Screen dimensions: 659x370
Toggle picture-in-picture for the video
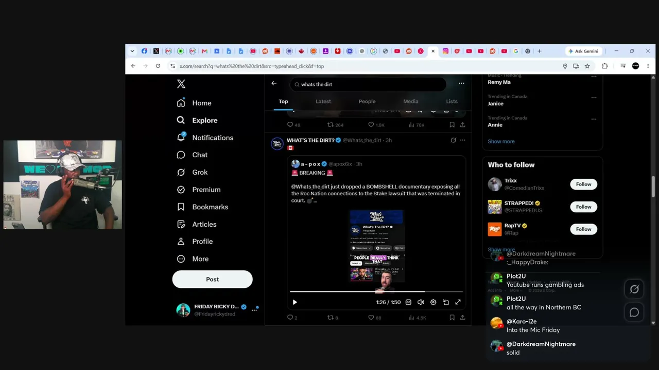[446, 302]
